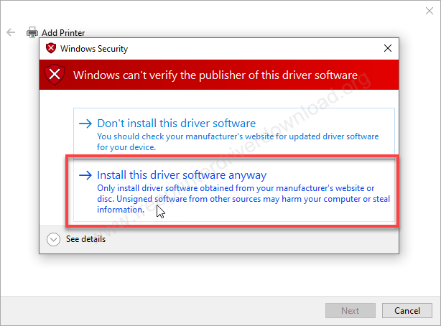Choose Don't install this driver software
This screenshot has height=326, width=441.
tap(176, 124)
